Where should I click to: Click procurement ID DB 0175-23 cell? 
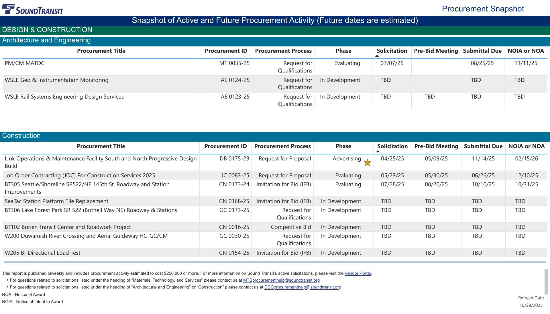(234, 159)
